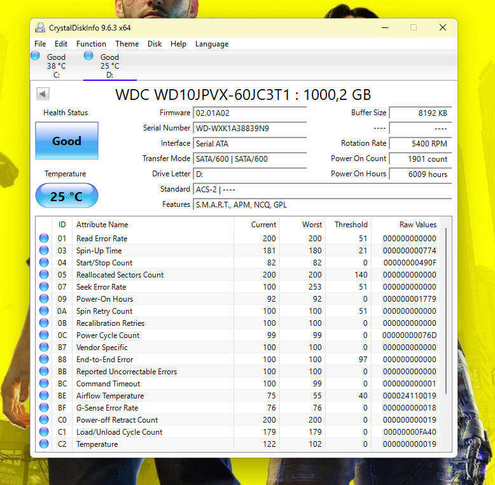Select the D: drive status orb
Viewport: 495px width, 485px height.
pyautogui.click(x=88, y=56)
